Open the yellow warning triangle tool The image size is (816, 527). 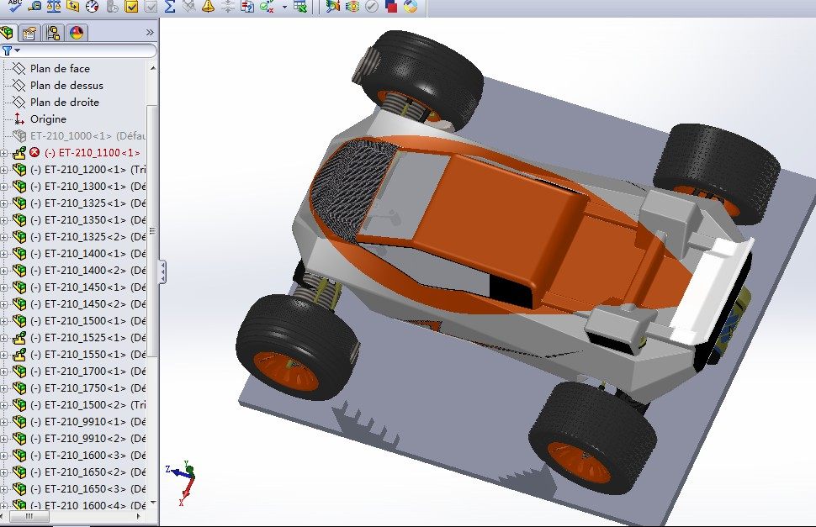pos(208,7)
